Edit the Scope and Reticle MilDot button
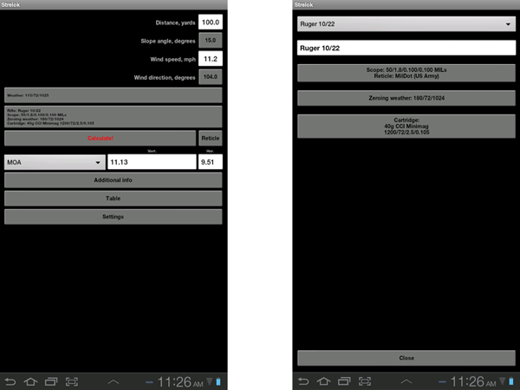The width and height of the screenshot is (520, 390). [x=406, y=73]
